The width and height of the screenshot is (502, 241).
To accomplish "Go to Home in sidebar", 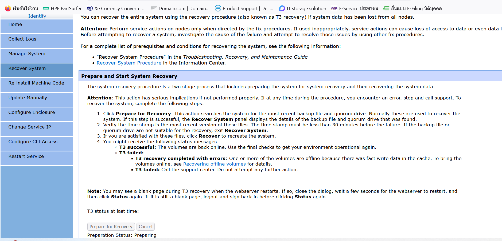I will 37,26.
